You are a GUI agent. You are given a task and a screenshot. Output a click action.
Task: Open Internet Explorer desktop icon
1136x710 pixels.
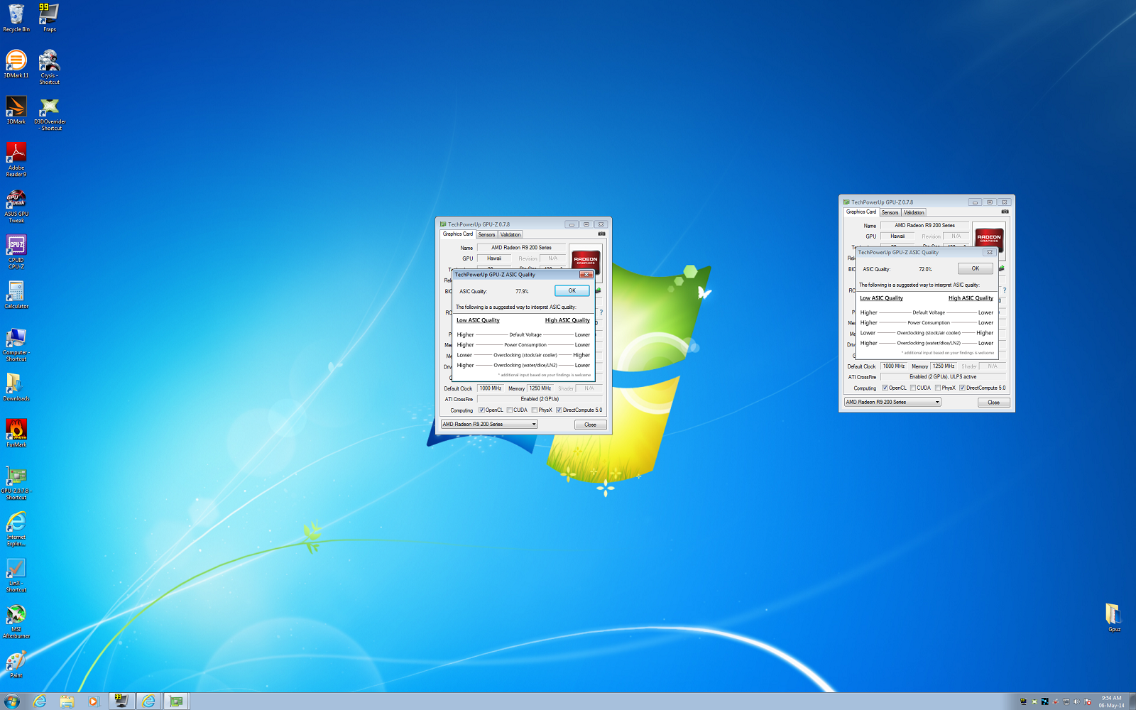pyautogui.click(x=16, y=528)
